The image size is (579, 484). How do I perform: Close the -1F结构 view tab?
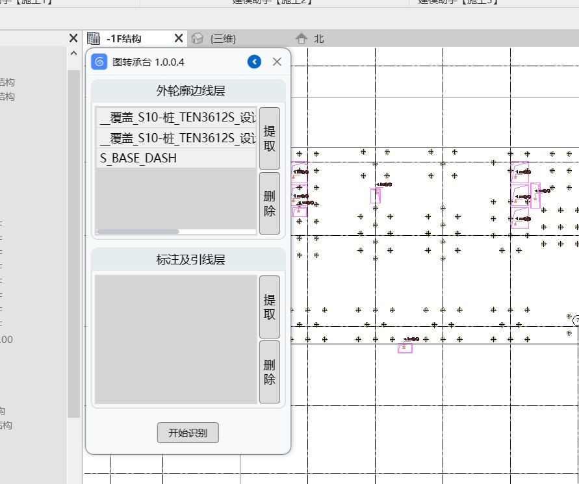click(178, 38)
